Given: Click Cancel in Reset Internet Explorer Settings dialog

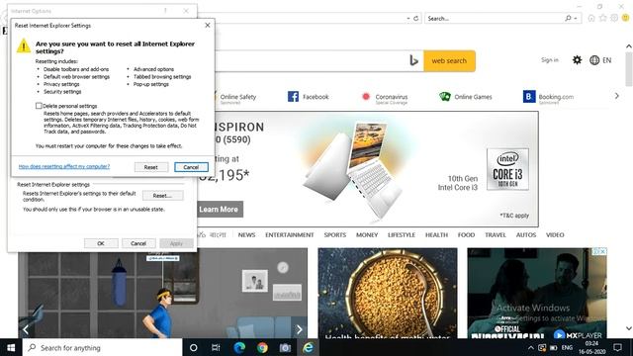Looking at the screenshot, I should coord(191,167).
